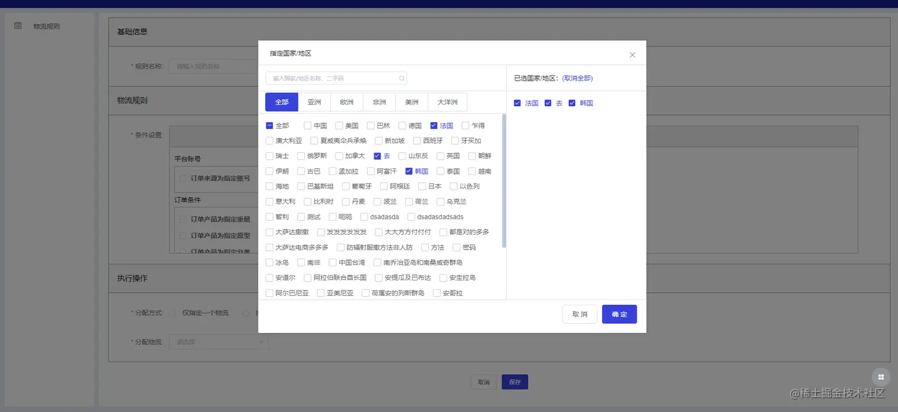The height and width of the screenshot is (412, 898).
Task: Remove 韩国 from the 已选国家/地区 panel
Action: click(x=573, y=103)
